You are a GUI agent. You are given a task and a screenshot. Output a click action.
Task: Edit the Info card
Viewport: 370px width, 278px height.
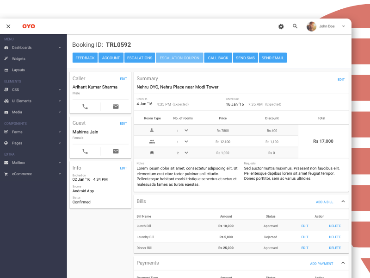click(x=123, y=168)
